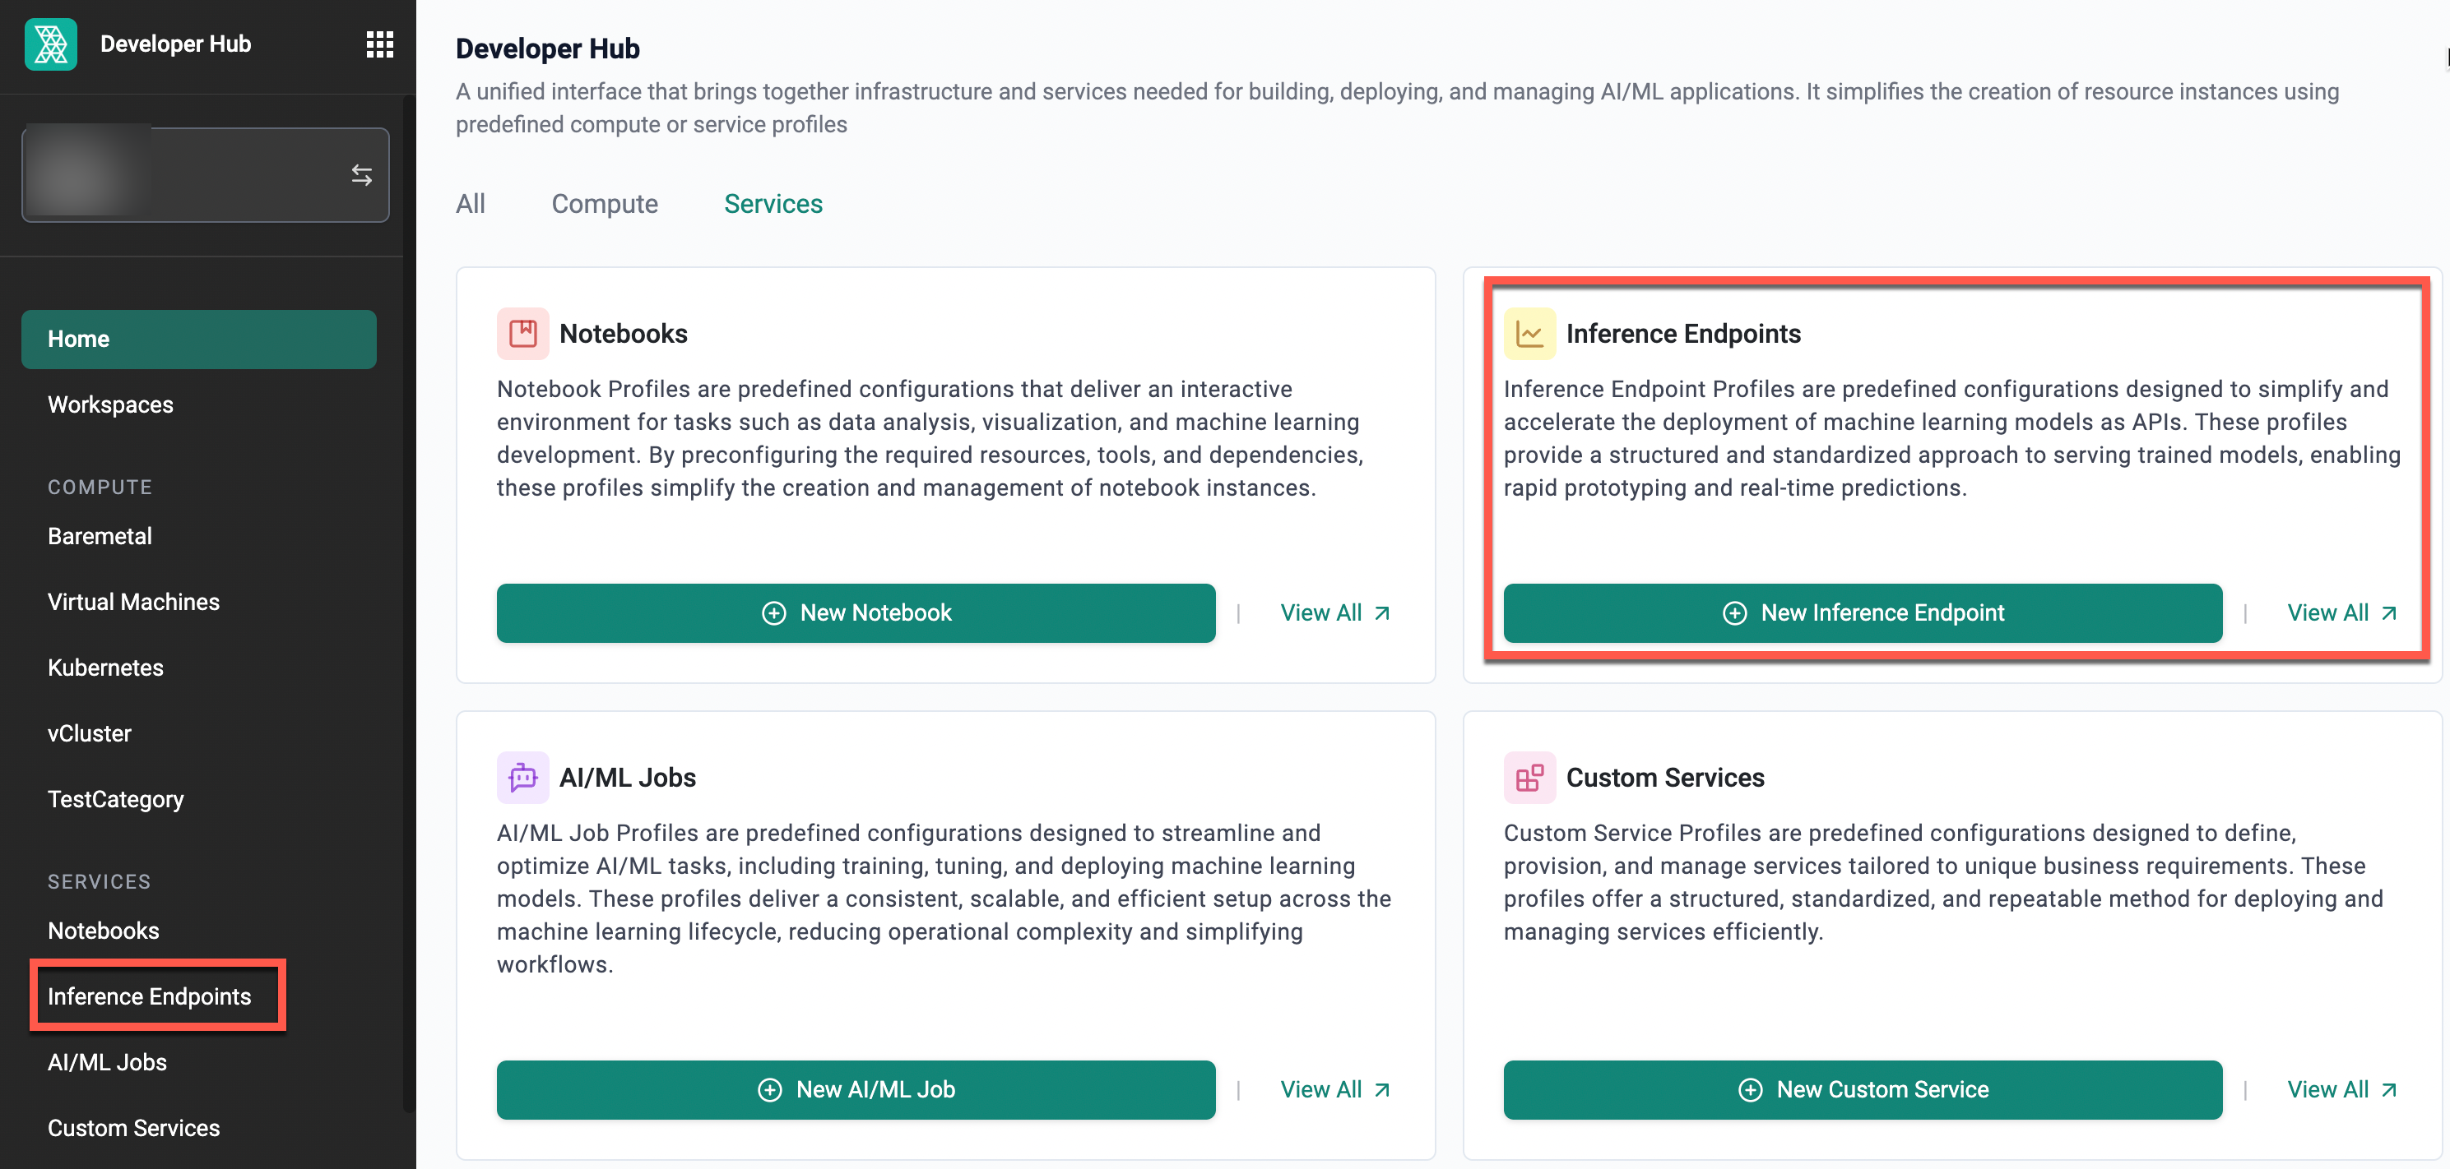Open View All link for Custom Services
Viewport: 2450px width, 1169px height.
click(x=2341, y=1089)
